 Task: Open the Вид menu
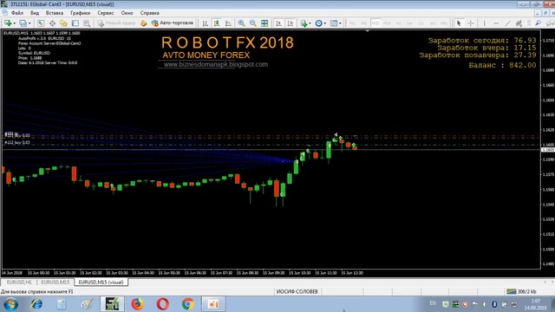[35, 13]
